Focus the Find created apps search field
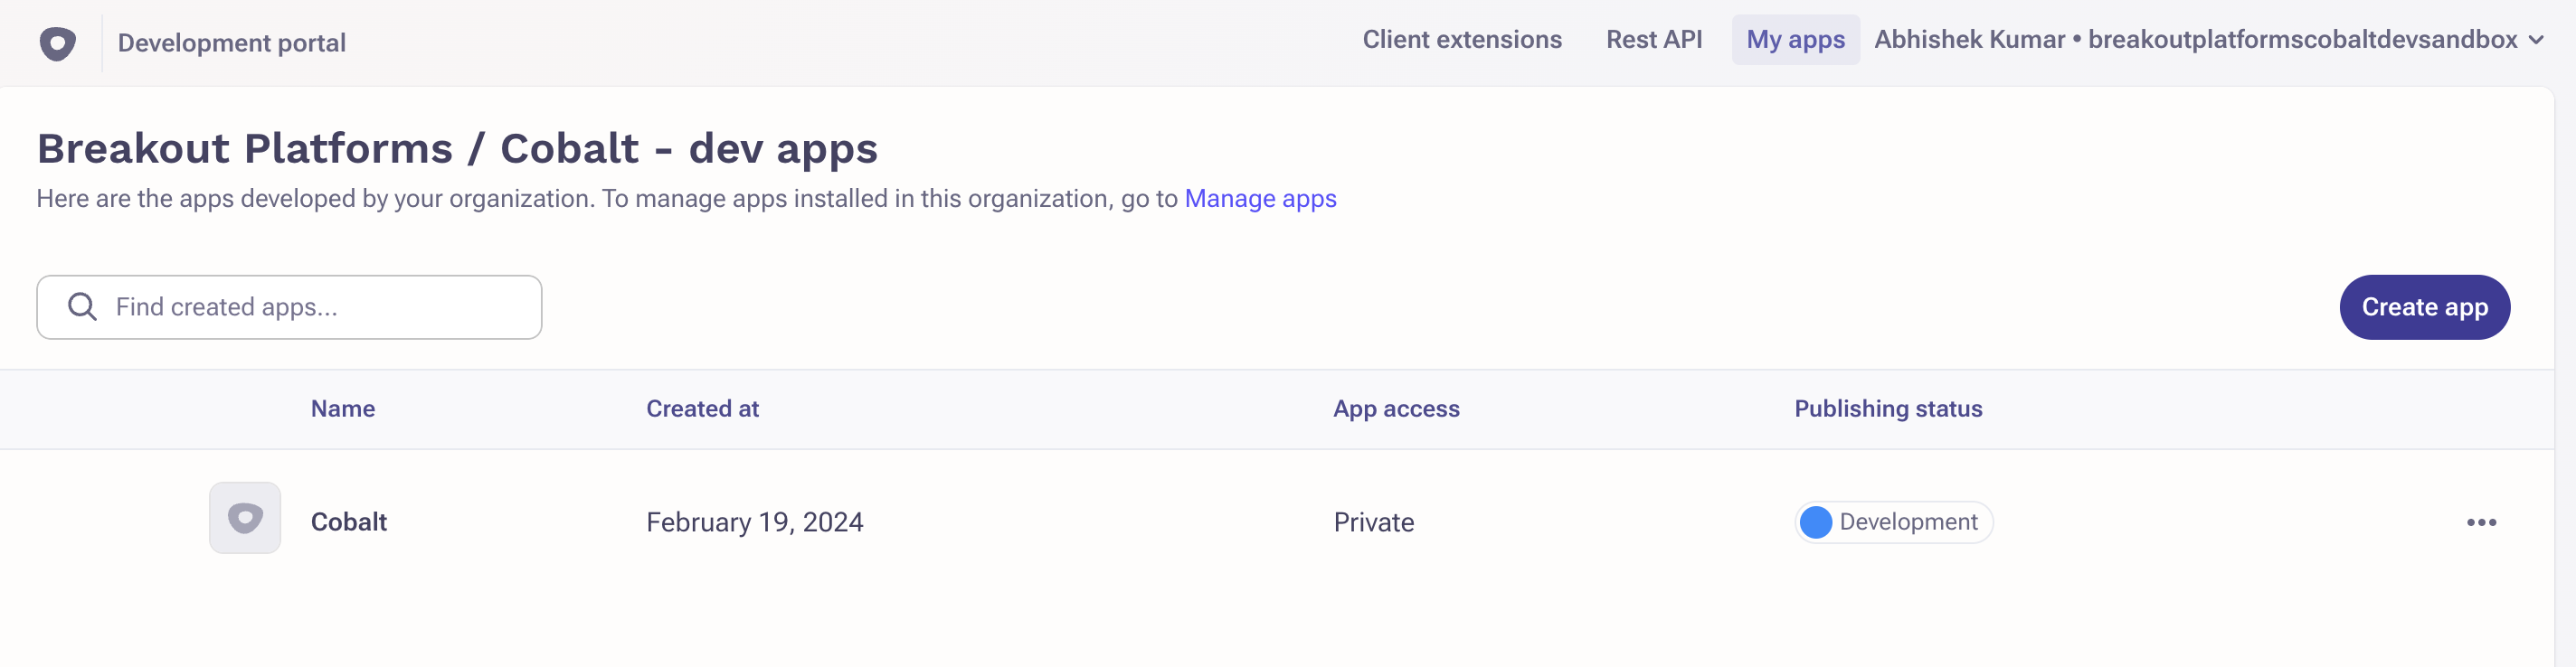 (x=289, y=306)
